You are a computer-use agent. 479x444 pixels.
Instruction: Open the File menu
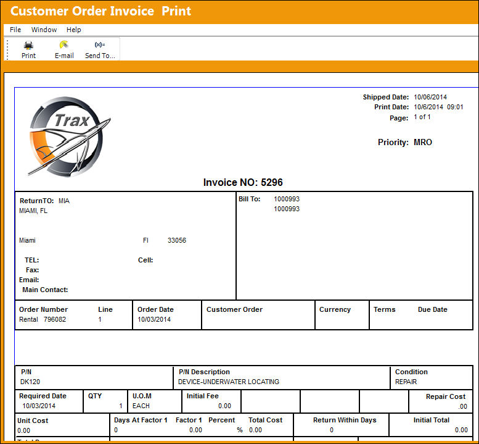[x=15, y=30]
